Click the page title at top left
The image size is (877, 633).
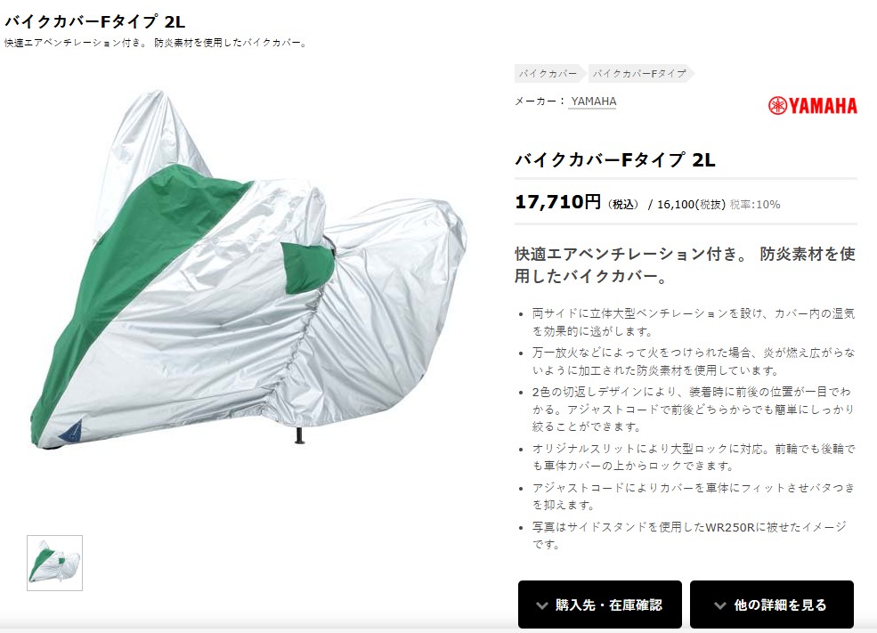tap(94, 21)
